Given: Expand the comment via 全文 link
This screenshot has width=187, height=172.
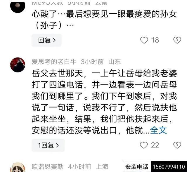Looking at the screenshot, I should (158, 130).
